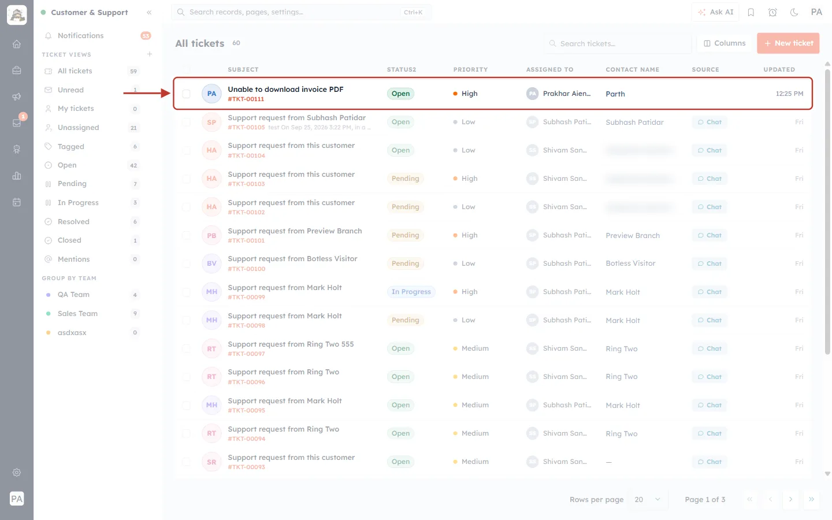Select the In Progress ticket view
Image resolution: width=832 pixels, height=520 pixels.
coord(91,203)
